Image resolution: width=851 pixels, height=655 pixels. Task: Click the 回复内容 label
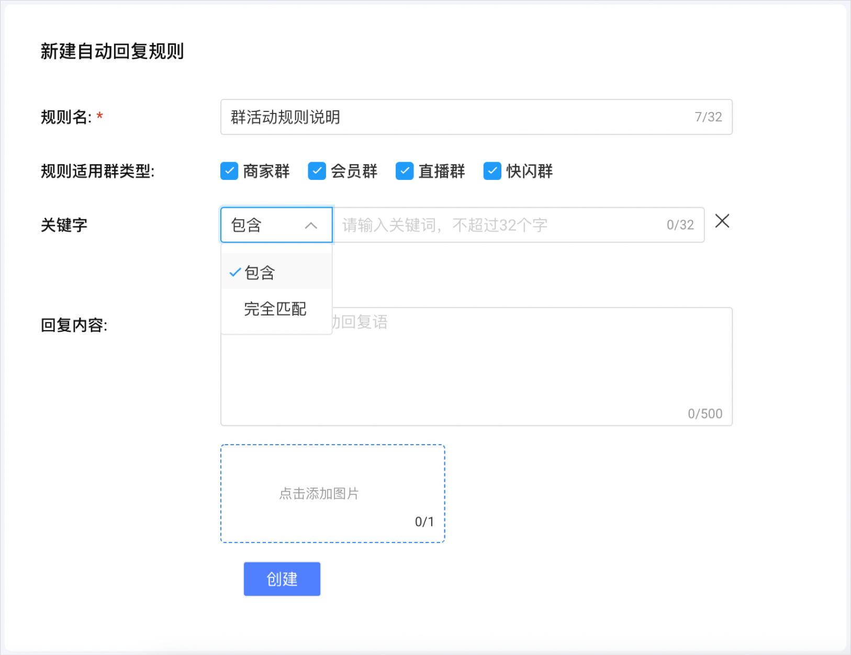(x=74, y=325)
